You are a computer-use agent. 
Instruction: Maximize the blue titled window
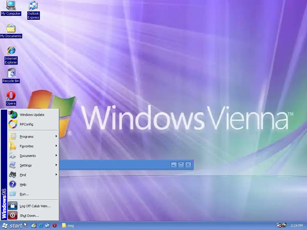pos(181,165)
